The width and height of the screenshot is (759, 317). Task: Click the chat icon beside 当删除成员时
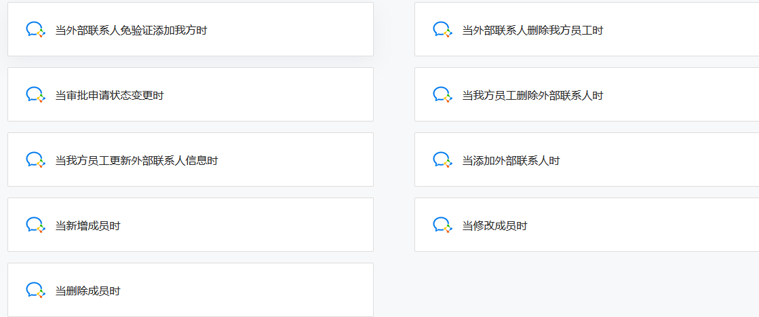coord(35,291)
